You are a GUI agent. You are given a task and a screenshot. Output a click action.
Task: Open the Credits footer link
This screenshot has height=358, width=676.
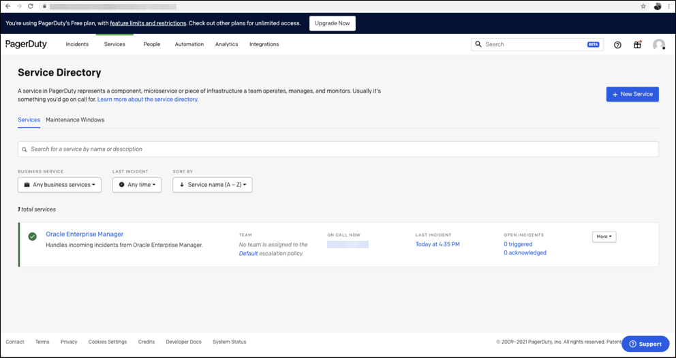[x=147, y=342]
